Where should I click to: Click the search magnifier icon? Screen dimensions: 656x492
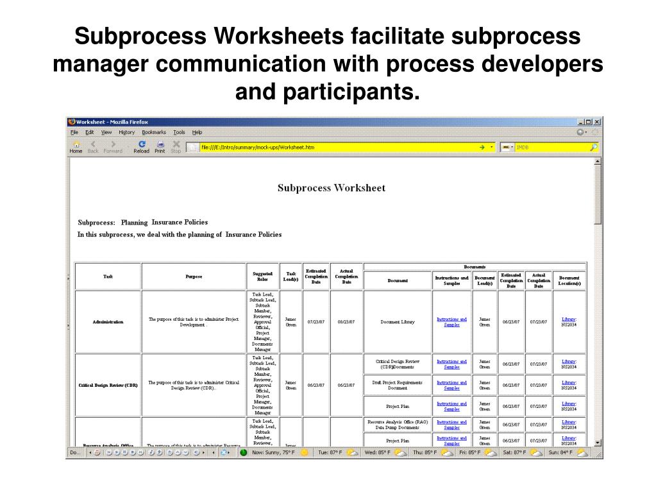(x=593, y=148)
